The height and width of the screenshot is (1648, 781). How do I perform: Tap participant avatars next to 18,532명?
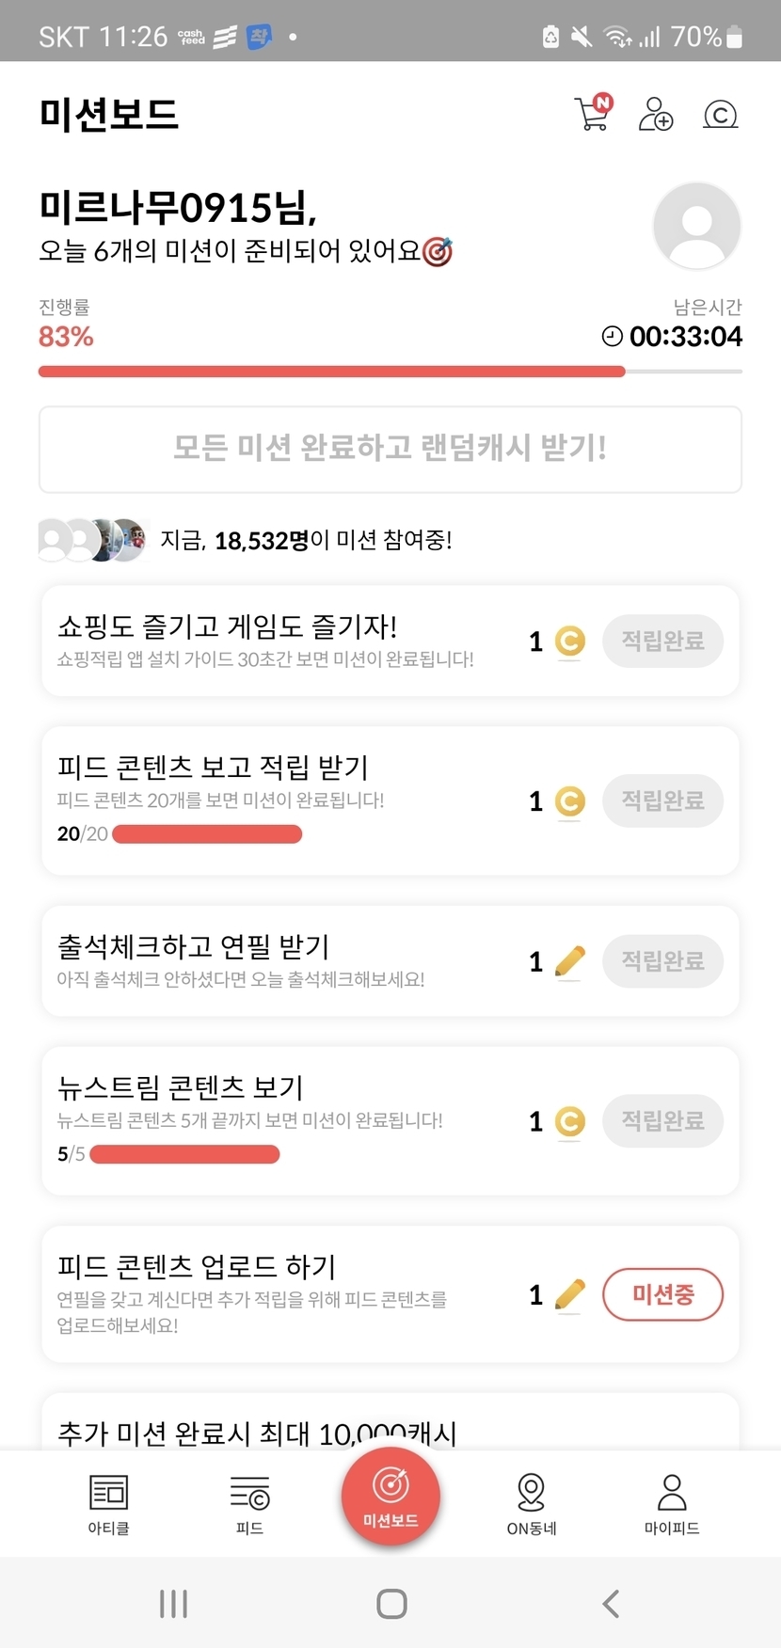pyautogui.click(x=92, y=540)
